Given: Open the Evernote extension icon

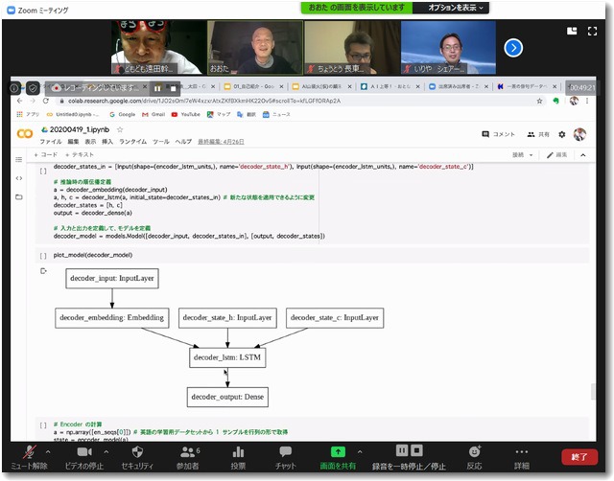Looking at the screenshot, I should click(x=555, y=101).
